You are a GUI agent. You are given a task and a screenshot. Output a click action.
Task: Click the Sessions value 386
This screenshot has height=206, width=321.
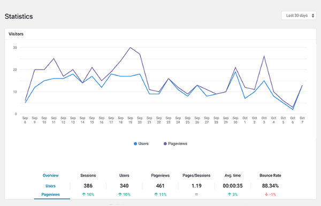[x=88, y=186]
